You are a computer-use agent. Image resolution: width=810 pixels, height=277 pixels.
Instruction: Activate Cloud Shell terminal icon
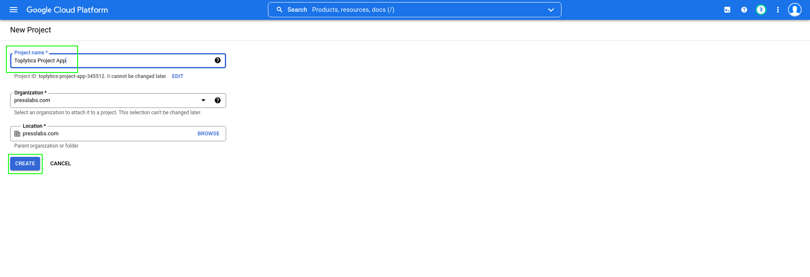coord(727,10)
